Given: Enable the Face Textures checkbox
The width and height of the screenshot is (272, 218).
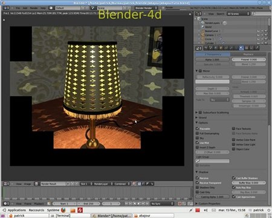Looking at the screenshot, I should [233, 128].
